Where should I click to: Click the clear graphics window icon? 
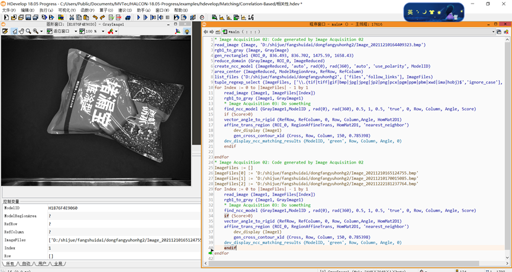(5, 31)
